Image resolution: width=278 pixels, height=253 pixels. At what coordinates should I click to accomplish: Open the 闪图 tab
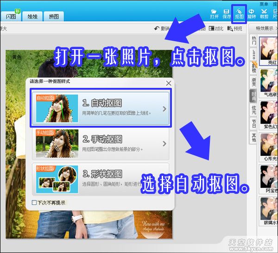[x=11, y=16]
